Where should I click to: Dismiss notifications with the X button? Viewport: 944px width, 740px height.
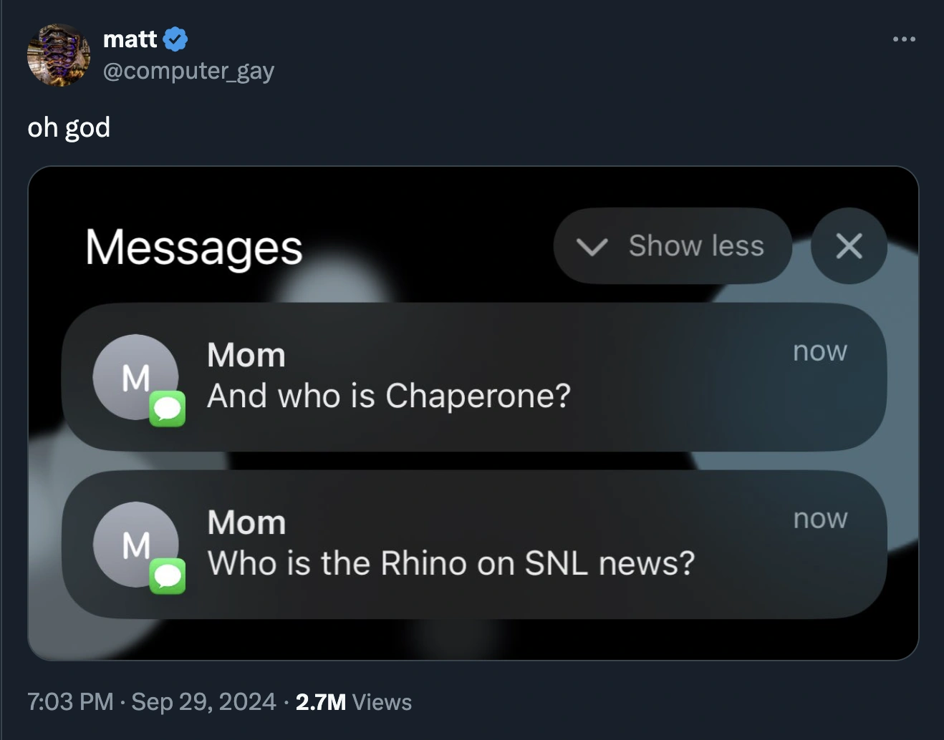coord(849,246)
